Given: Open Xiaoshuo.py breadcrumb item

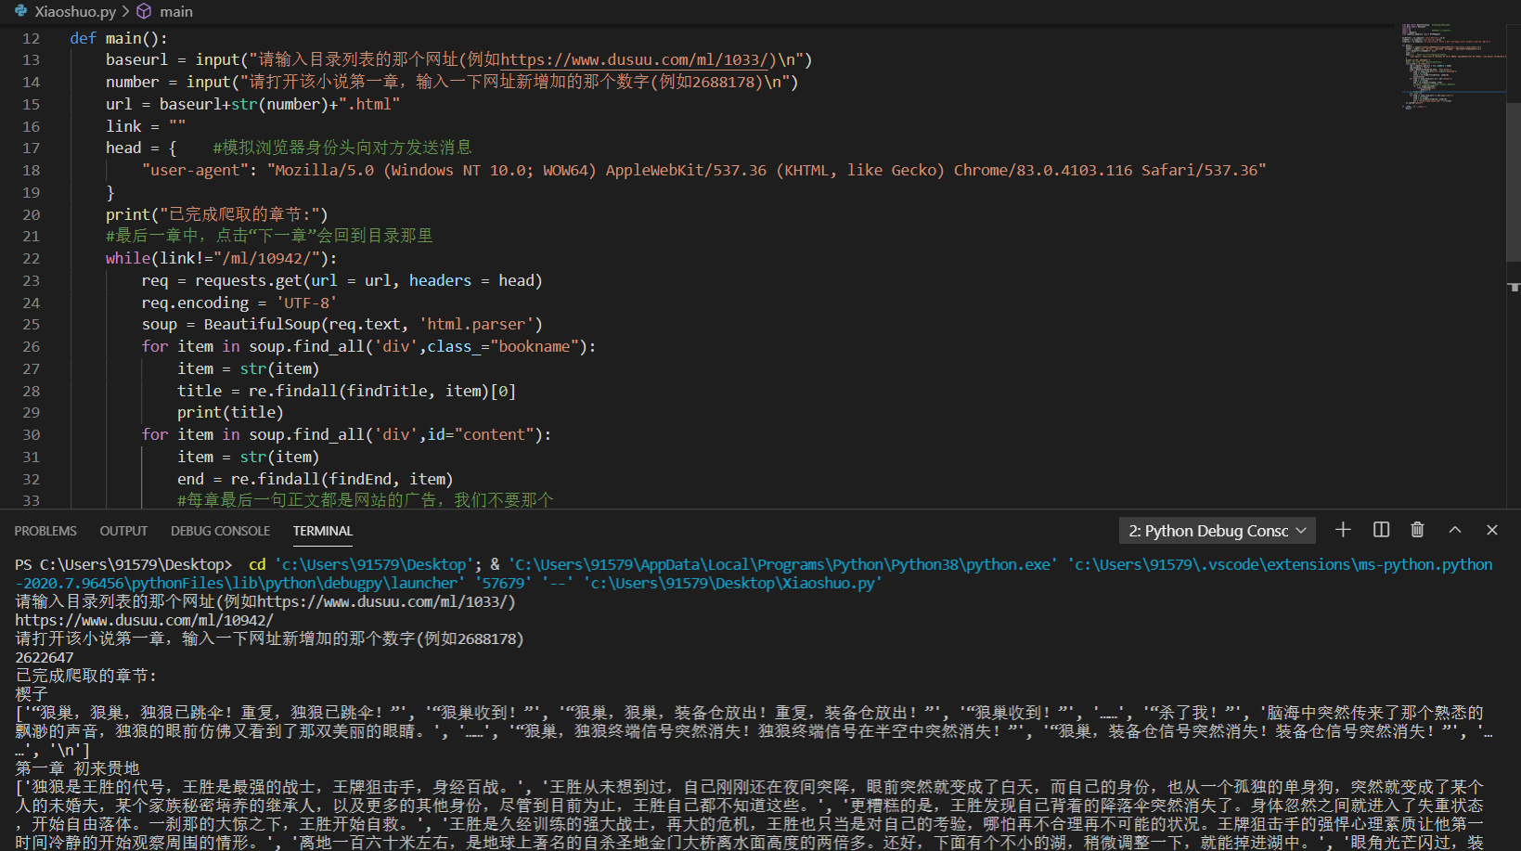Looking at the screenshot, I should [75, 11].
